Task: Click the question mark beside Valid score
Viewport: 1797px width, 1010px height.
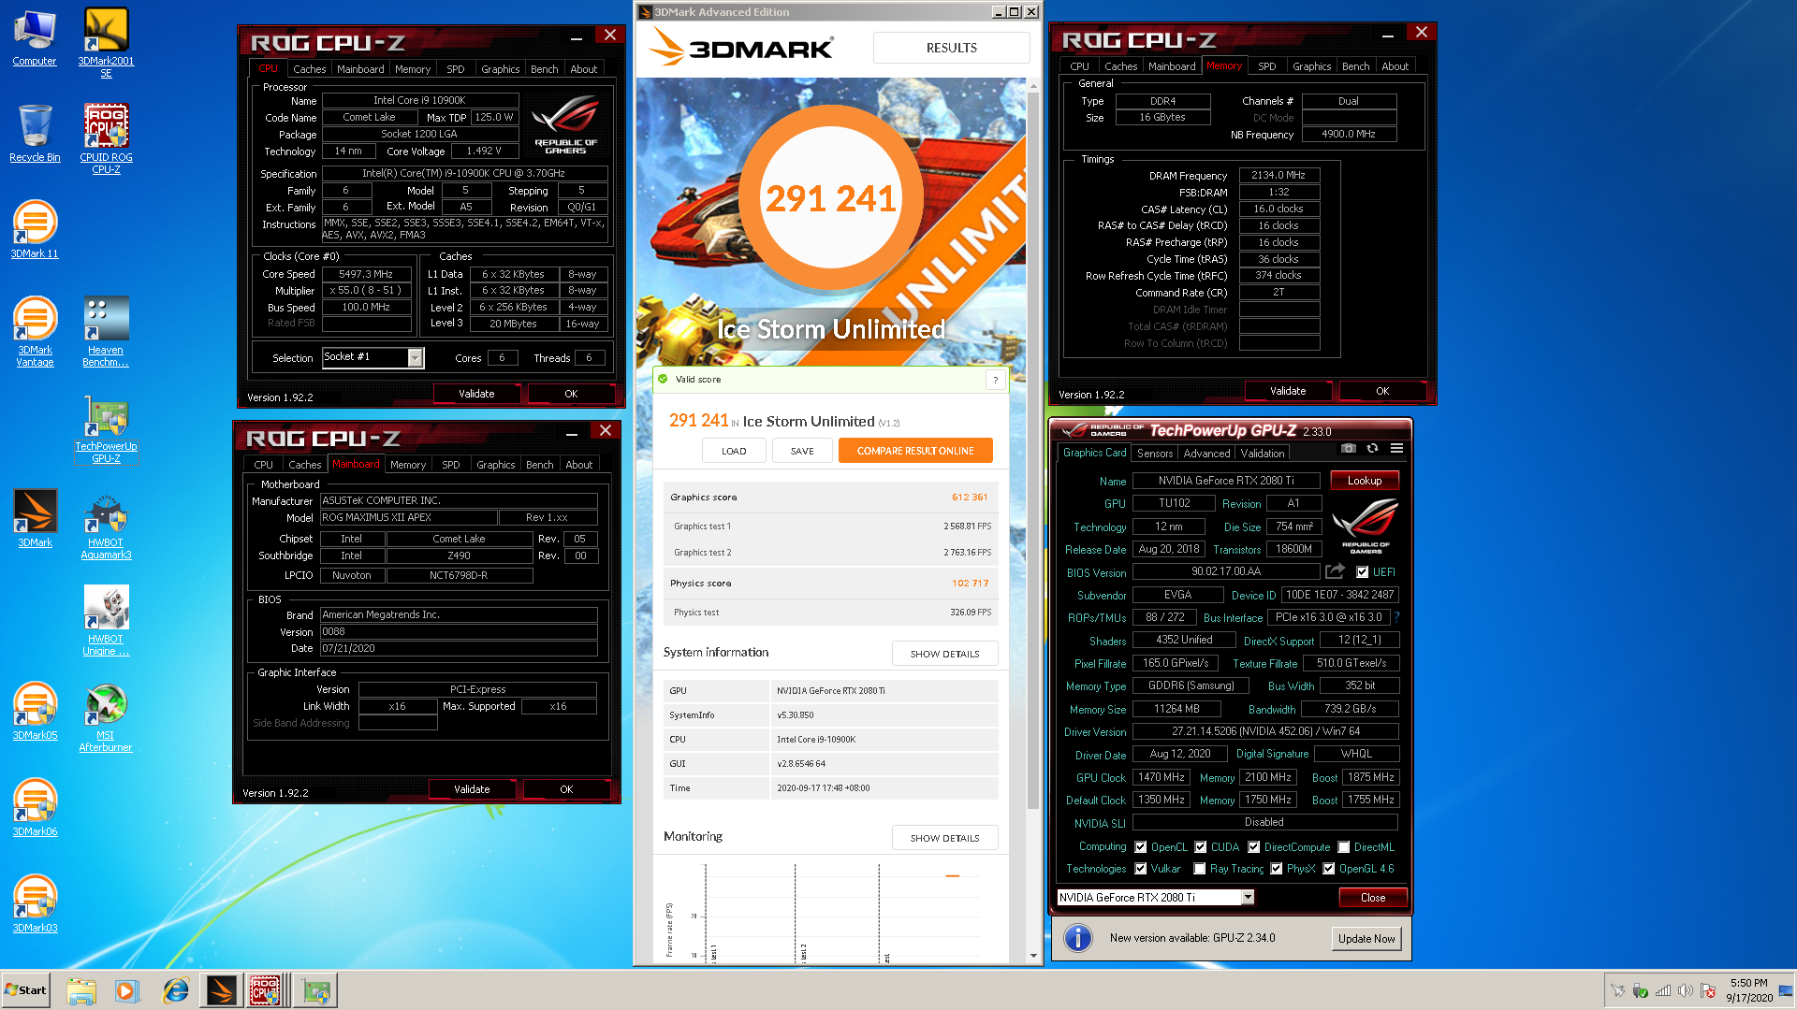Action: [995, 380]
